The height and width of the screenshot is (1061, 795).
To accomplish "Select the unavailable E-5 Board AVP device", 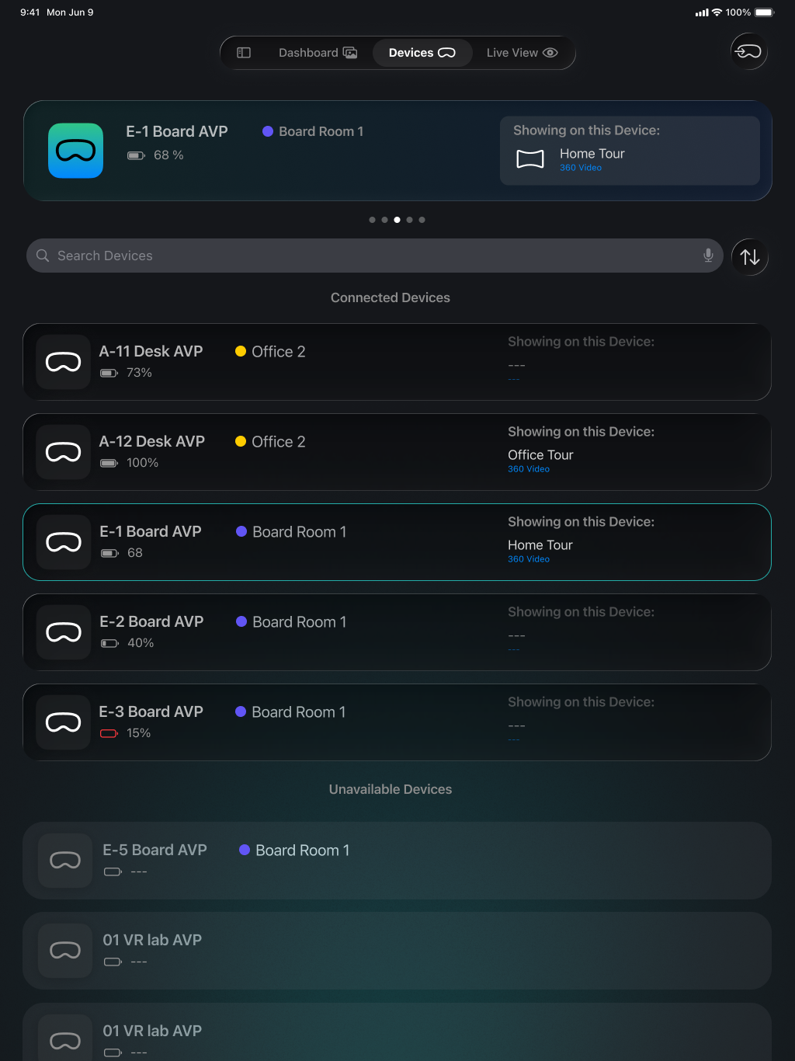I will 155,851.
